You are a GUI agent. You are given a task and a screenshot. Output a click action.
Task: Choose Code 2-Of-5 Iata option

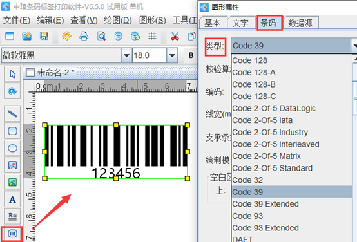click(x=291, y=120)
